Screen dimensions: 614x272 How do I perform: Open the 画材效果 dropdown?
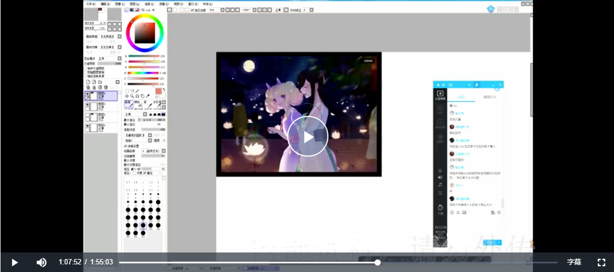point(109,47)
